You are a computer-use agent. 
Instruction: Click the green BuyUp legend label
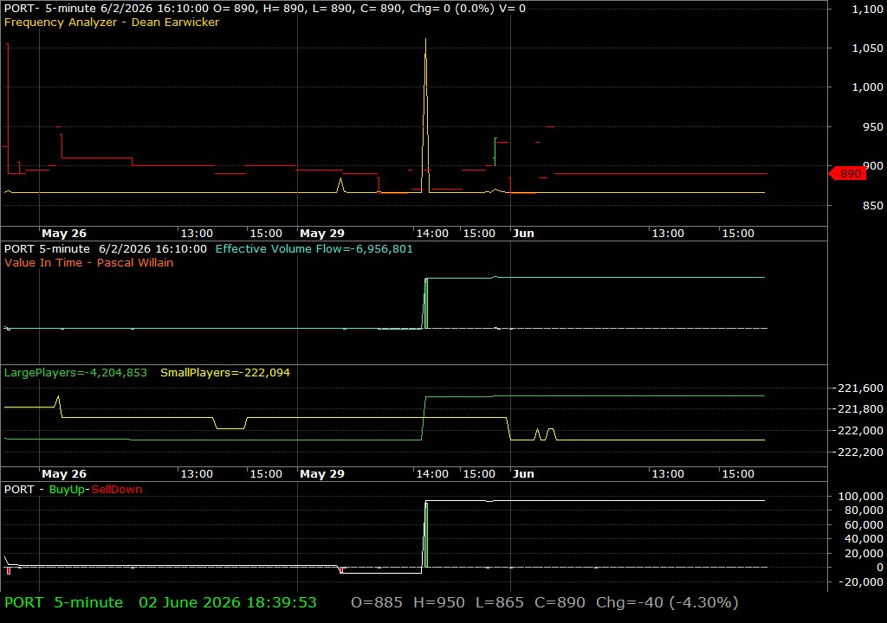tap(67, 489)
